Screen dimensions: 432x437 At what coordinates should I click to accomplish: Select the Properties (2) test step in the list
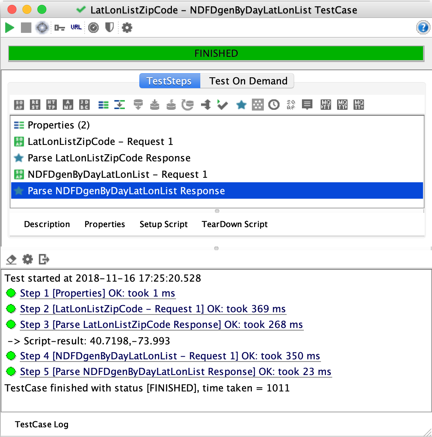pyautogui.click(x=59, y=125)
